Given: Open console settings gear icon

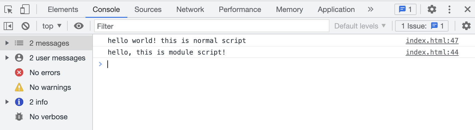Looking at the screenshot, I should [x=466, y=26].
